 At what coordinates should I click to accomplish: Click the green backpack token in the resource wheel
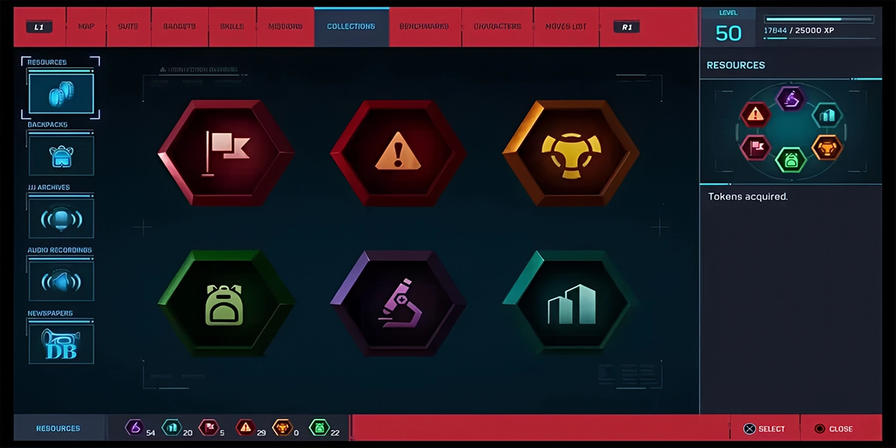click(791, 160)
